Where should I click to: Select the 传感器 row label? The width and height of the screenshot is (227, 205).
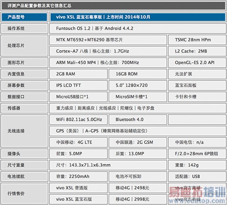24,108
